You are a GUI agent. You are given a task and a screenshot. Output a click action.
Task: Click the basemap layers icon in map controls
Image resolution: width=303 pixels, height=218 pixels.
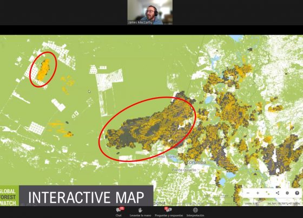[x=268, y=193]
